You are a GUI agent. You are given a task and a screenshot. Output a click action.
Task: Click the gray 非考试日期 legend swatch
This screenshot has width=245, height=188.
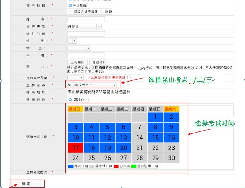coord(92,166)
